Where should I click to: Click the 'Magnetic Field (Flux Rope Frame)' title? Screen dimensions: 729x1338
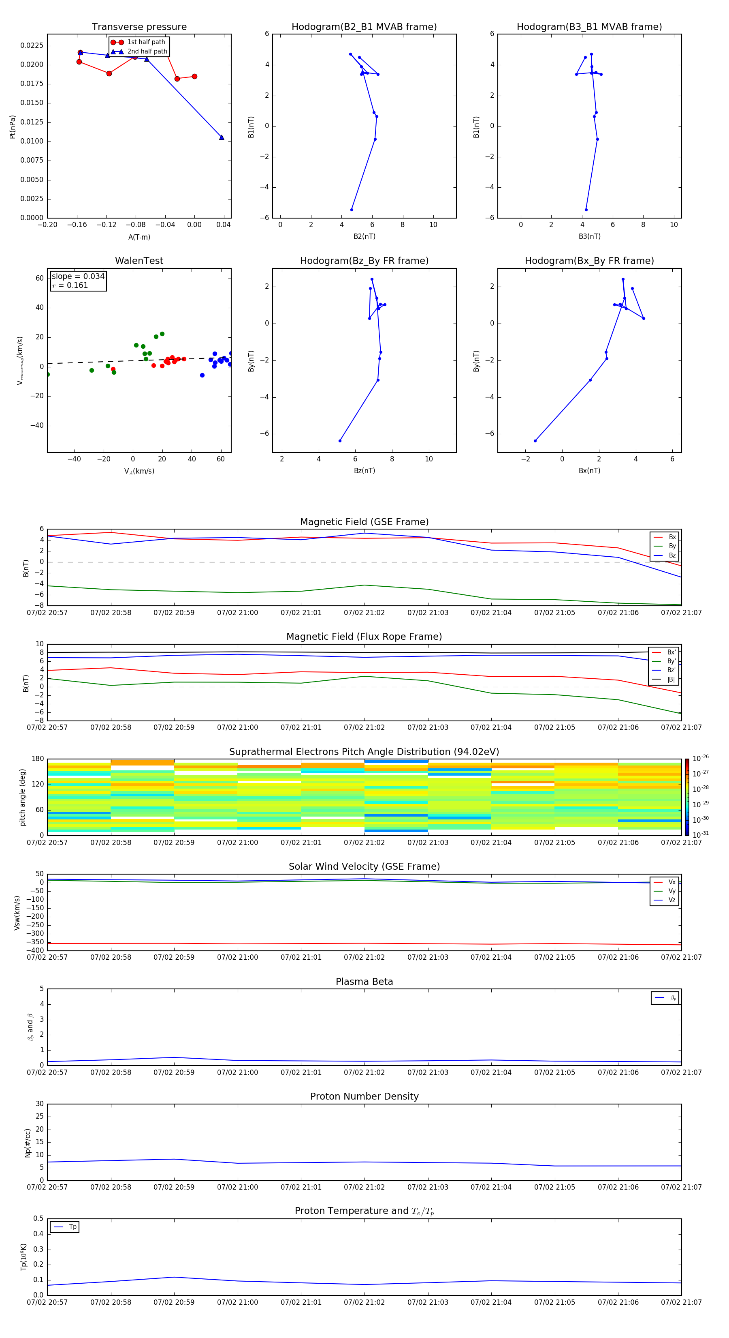(x=364, y=637)
